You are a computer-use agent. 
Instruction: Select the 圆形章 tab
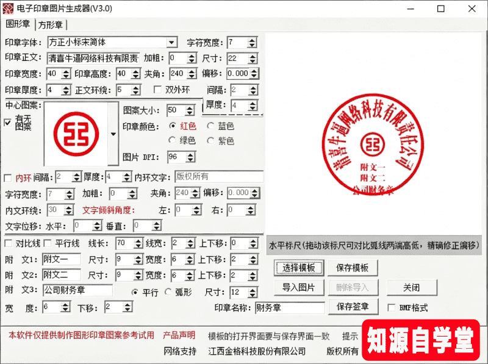18,24
